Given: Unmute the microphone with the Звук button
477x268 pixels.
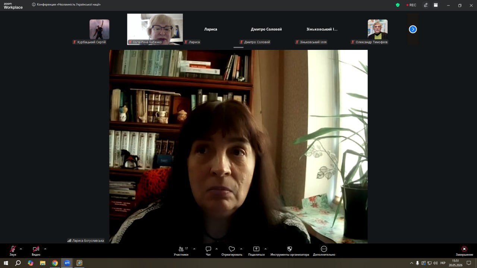Looking at the screenshot, I should pos(13,251).
